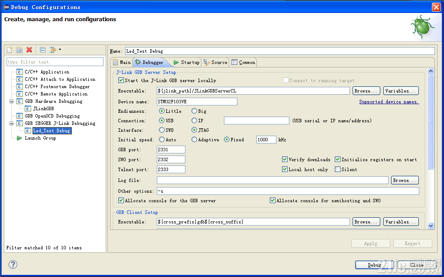Switch to the Startup tab
Image resolution: width=444 pixels, height=277 pixels.
[x=187, y=62]
